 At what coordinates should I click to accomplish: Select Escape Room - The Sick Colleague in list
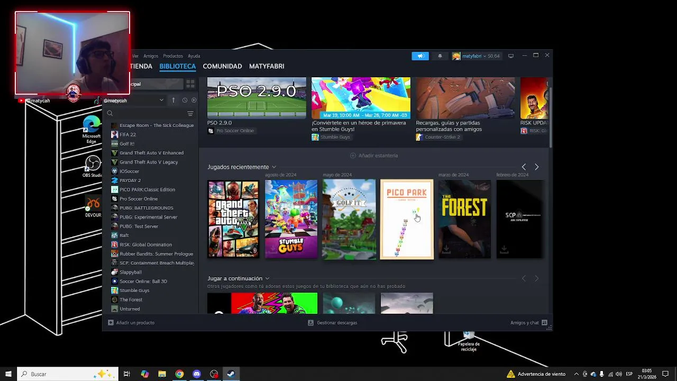(x=152, y=125)
